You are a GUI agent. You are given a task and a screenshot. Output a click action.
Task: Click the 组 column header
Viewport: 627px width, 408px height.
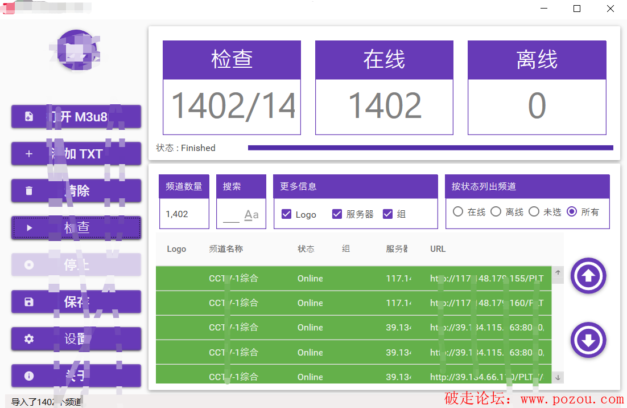(x=346, y=249)
